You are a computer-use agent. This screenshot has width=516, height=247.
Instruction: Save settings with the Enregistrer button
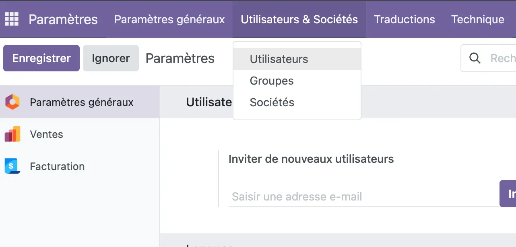click(x=41, y=58)
